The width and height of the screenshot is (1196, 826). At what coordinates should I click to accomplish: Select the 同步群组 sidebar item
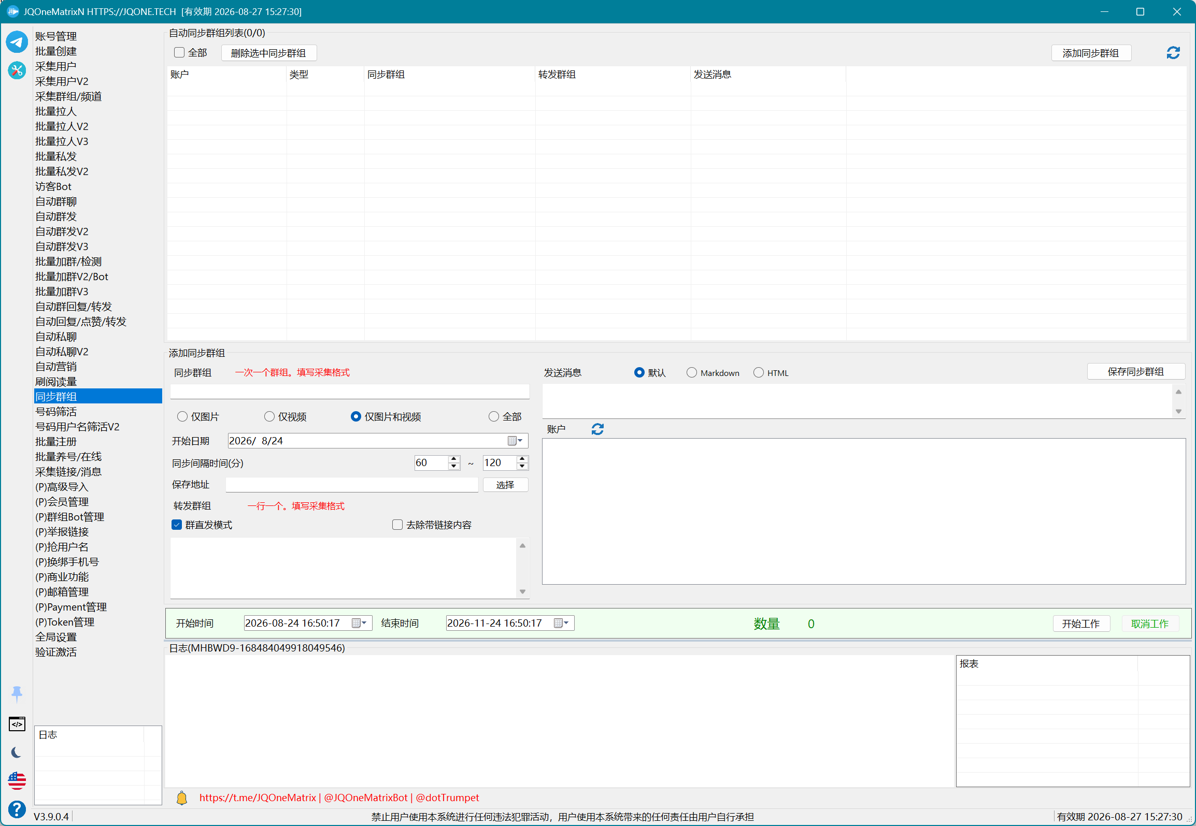pos(97,397)
